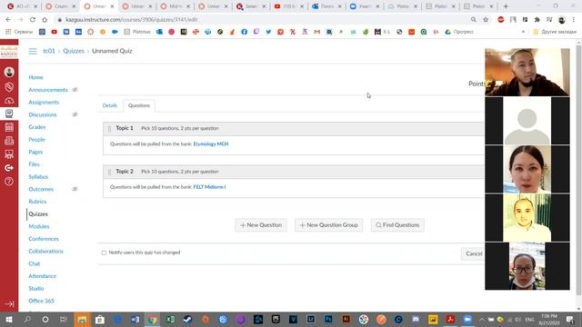Screen dimensions: 582x327
Task: Click the hidden-eye icon beside Announcements
Action: [75, 90]
